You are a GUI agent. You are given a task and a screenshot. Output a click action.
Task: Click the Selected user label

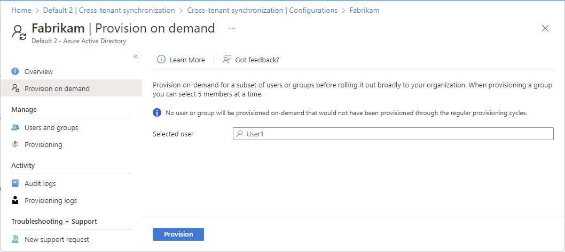[x=173, y=134]
